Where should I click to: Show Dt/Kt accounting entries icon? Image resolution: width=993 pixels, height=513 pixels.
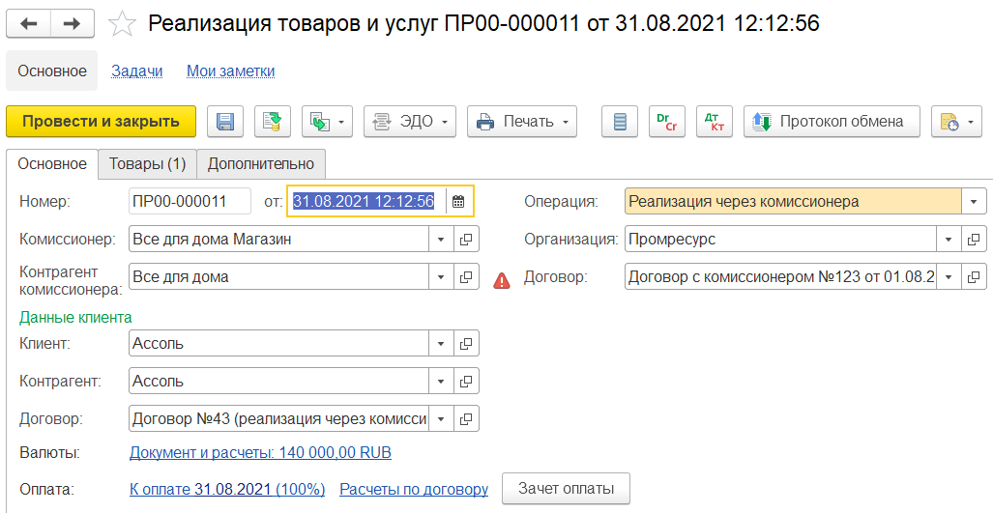pos(715,122)
